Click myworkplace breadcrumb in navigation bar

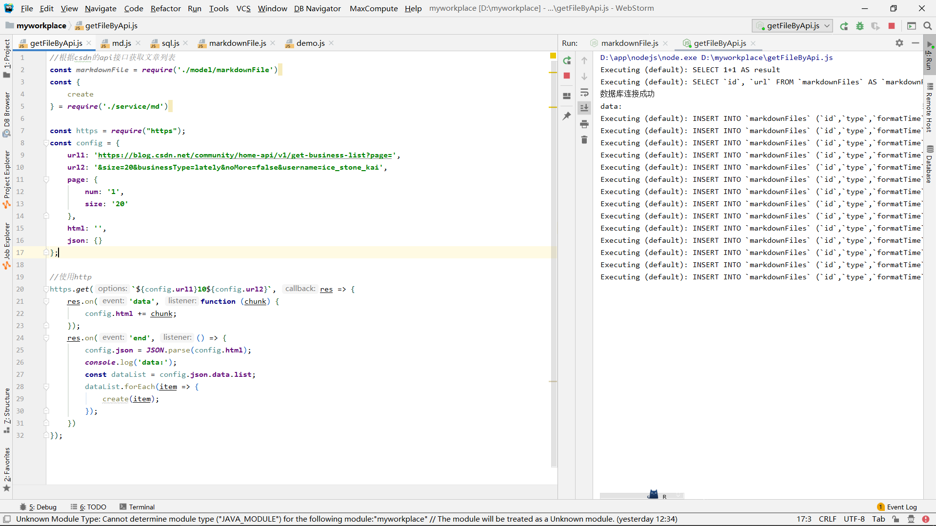(x=36, y=26)
